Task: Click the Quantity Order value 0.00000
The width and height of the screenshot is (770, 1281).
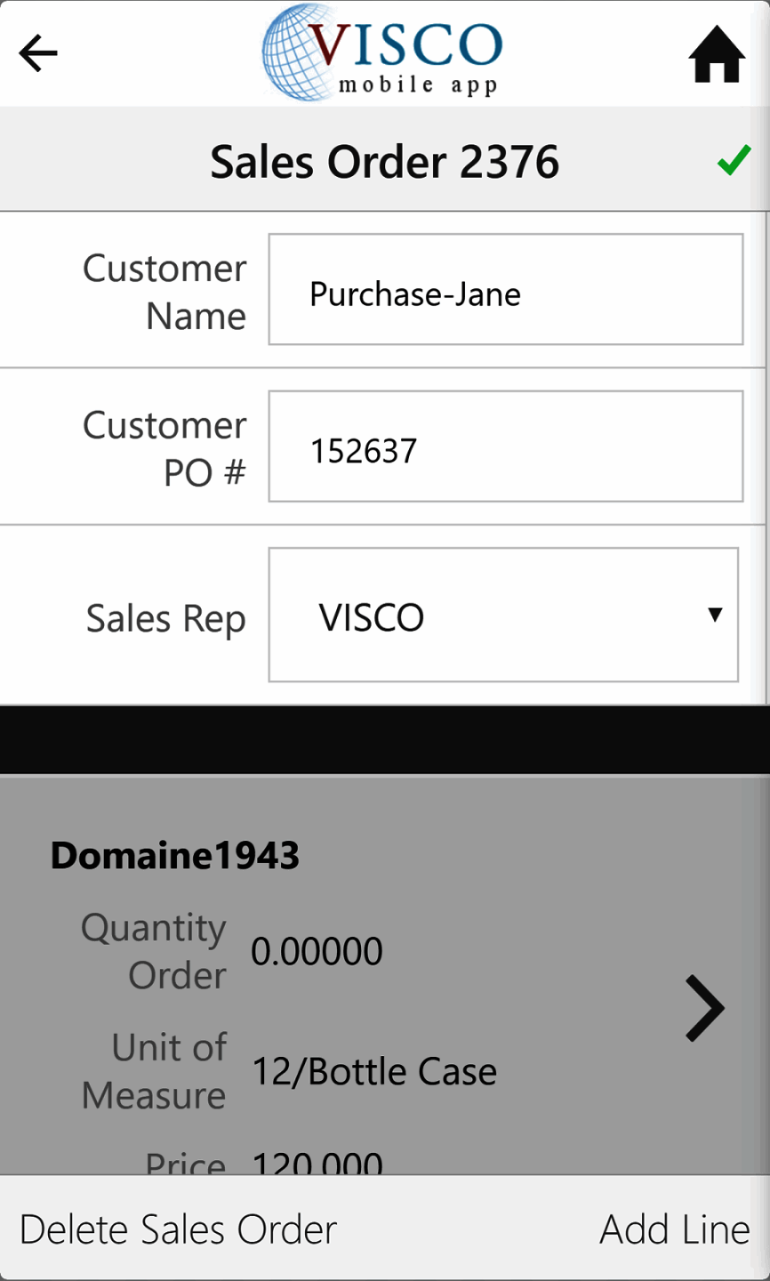Action: coord(317,952)
